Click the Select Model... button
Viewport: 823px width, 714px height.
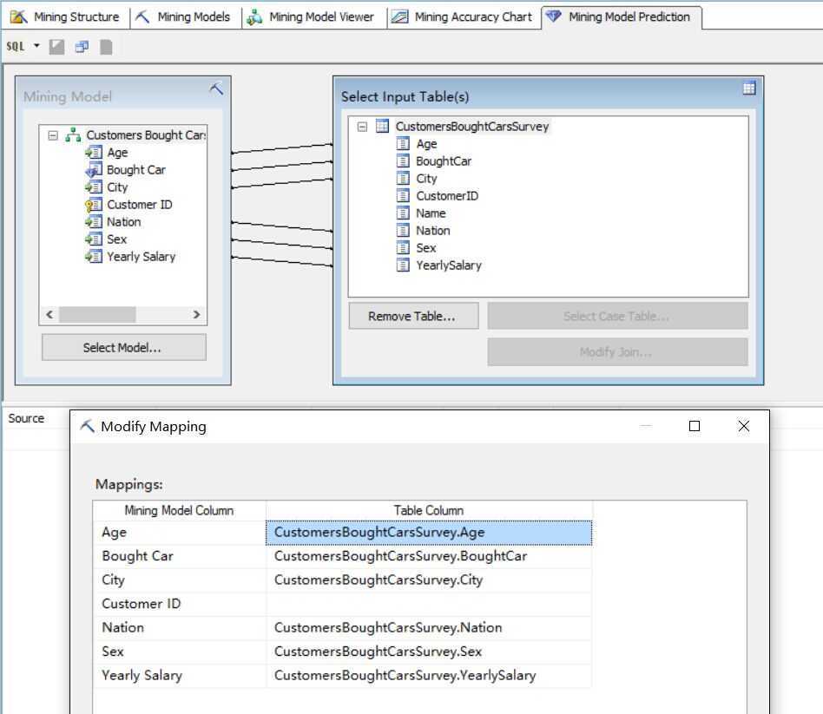pos(124,347)
